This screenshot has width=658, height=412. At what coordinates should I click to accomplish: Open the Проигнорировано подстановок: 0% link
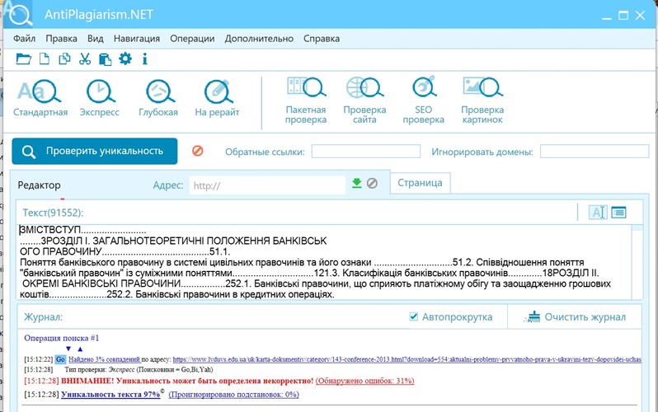(233, 395)
